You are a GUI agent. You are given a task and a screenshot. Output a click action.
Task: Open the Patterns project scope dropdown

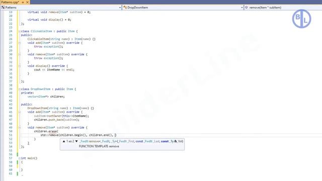(x=120, y=8)
